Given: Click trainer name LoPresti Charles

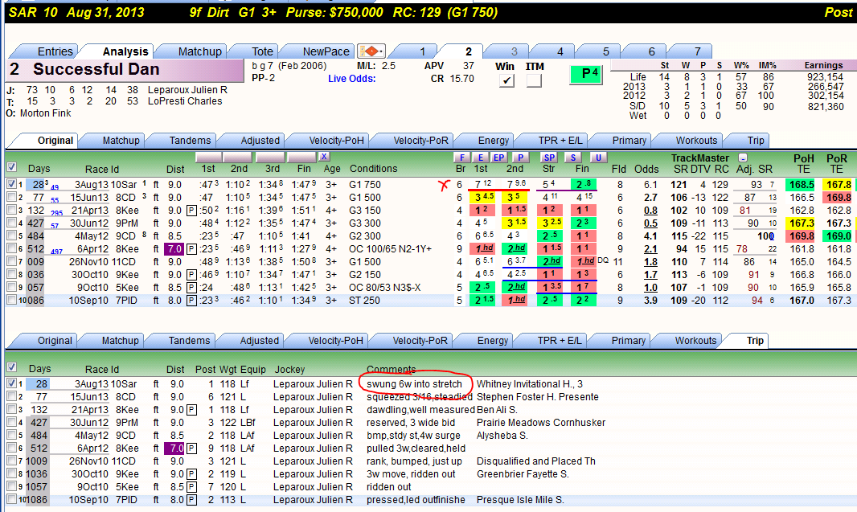Looking at the screenshot, I should 185,101.
